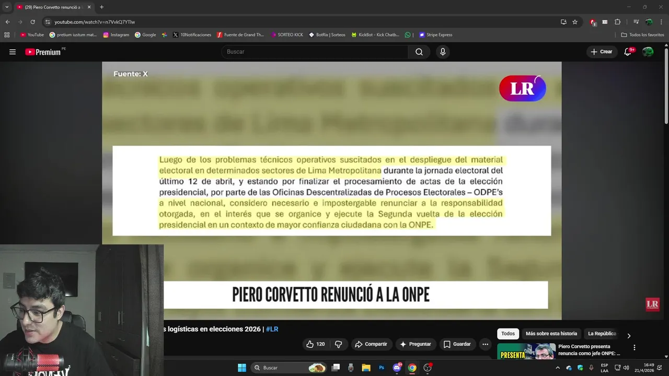
Task: Open the #LR hashtag link
Action: click(x=272, y=329)
